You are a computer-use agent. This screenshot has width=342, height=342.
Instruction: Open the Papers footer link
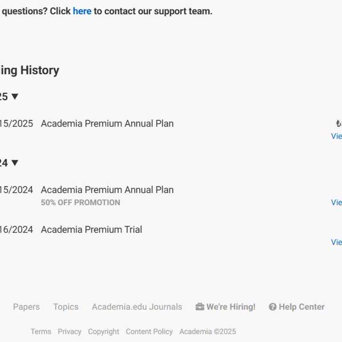26,307
